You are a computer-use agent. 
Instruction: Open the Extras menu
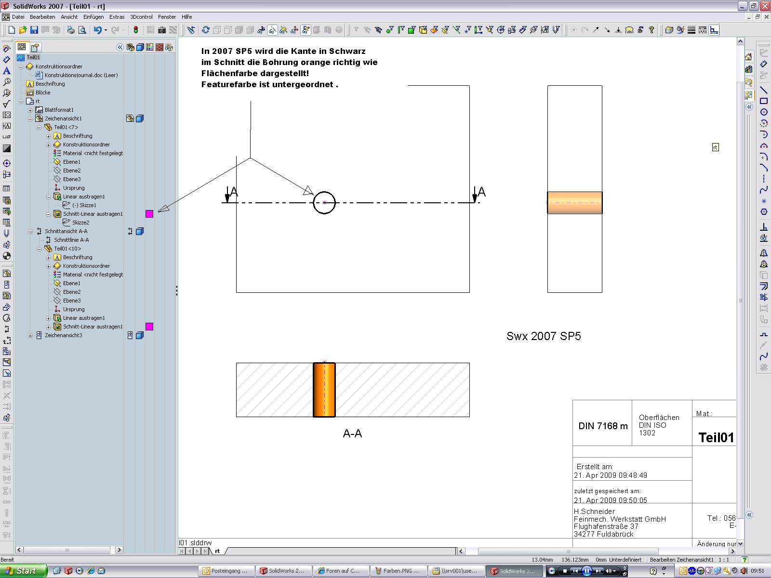tap(117, 17)
